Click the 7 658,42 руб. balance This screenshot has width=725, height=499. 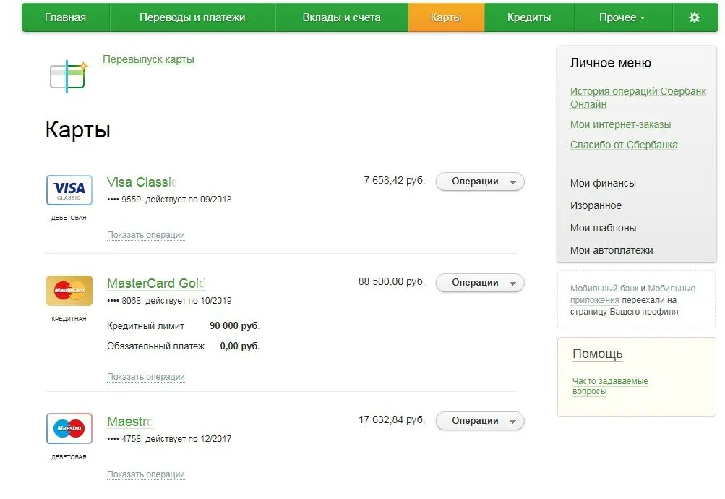(x=395, y=180)
